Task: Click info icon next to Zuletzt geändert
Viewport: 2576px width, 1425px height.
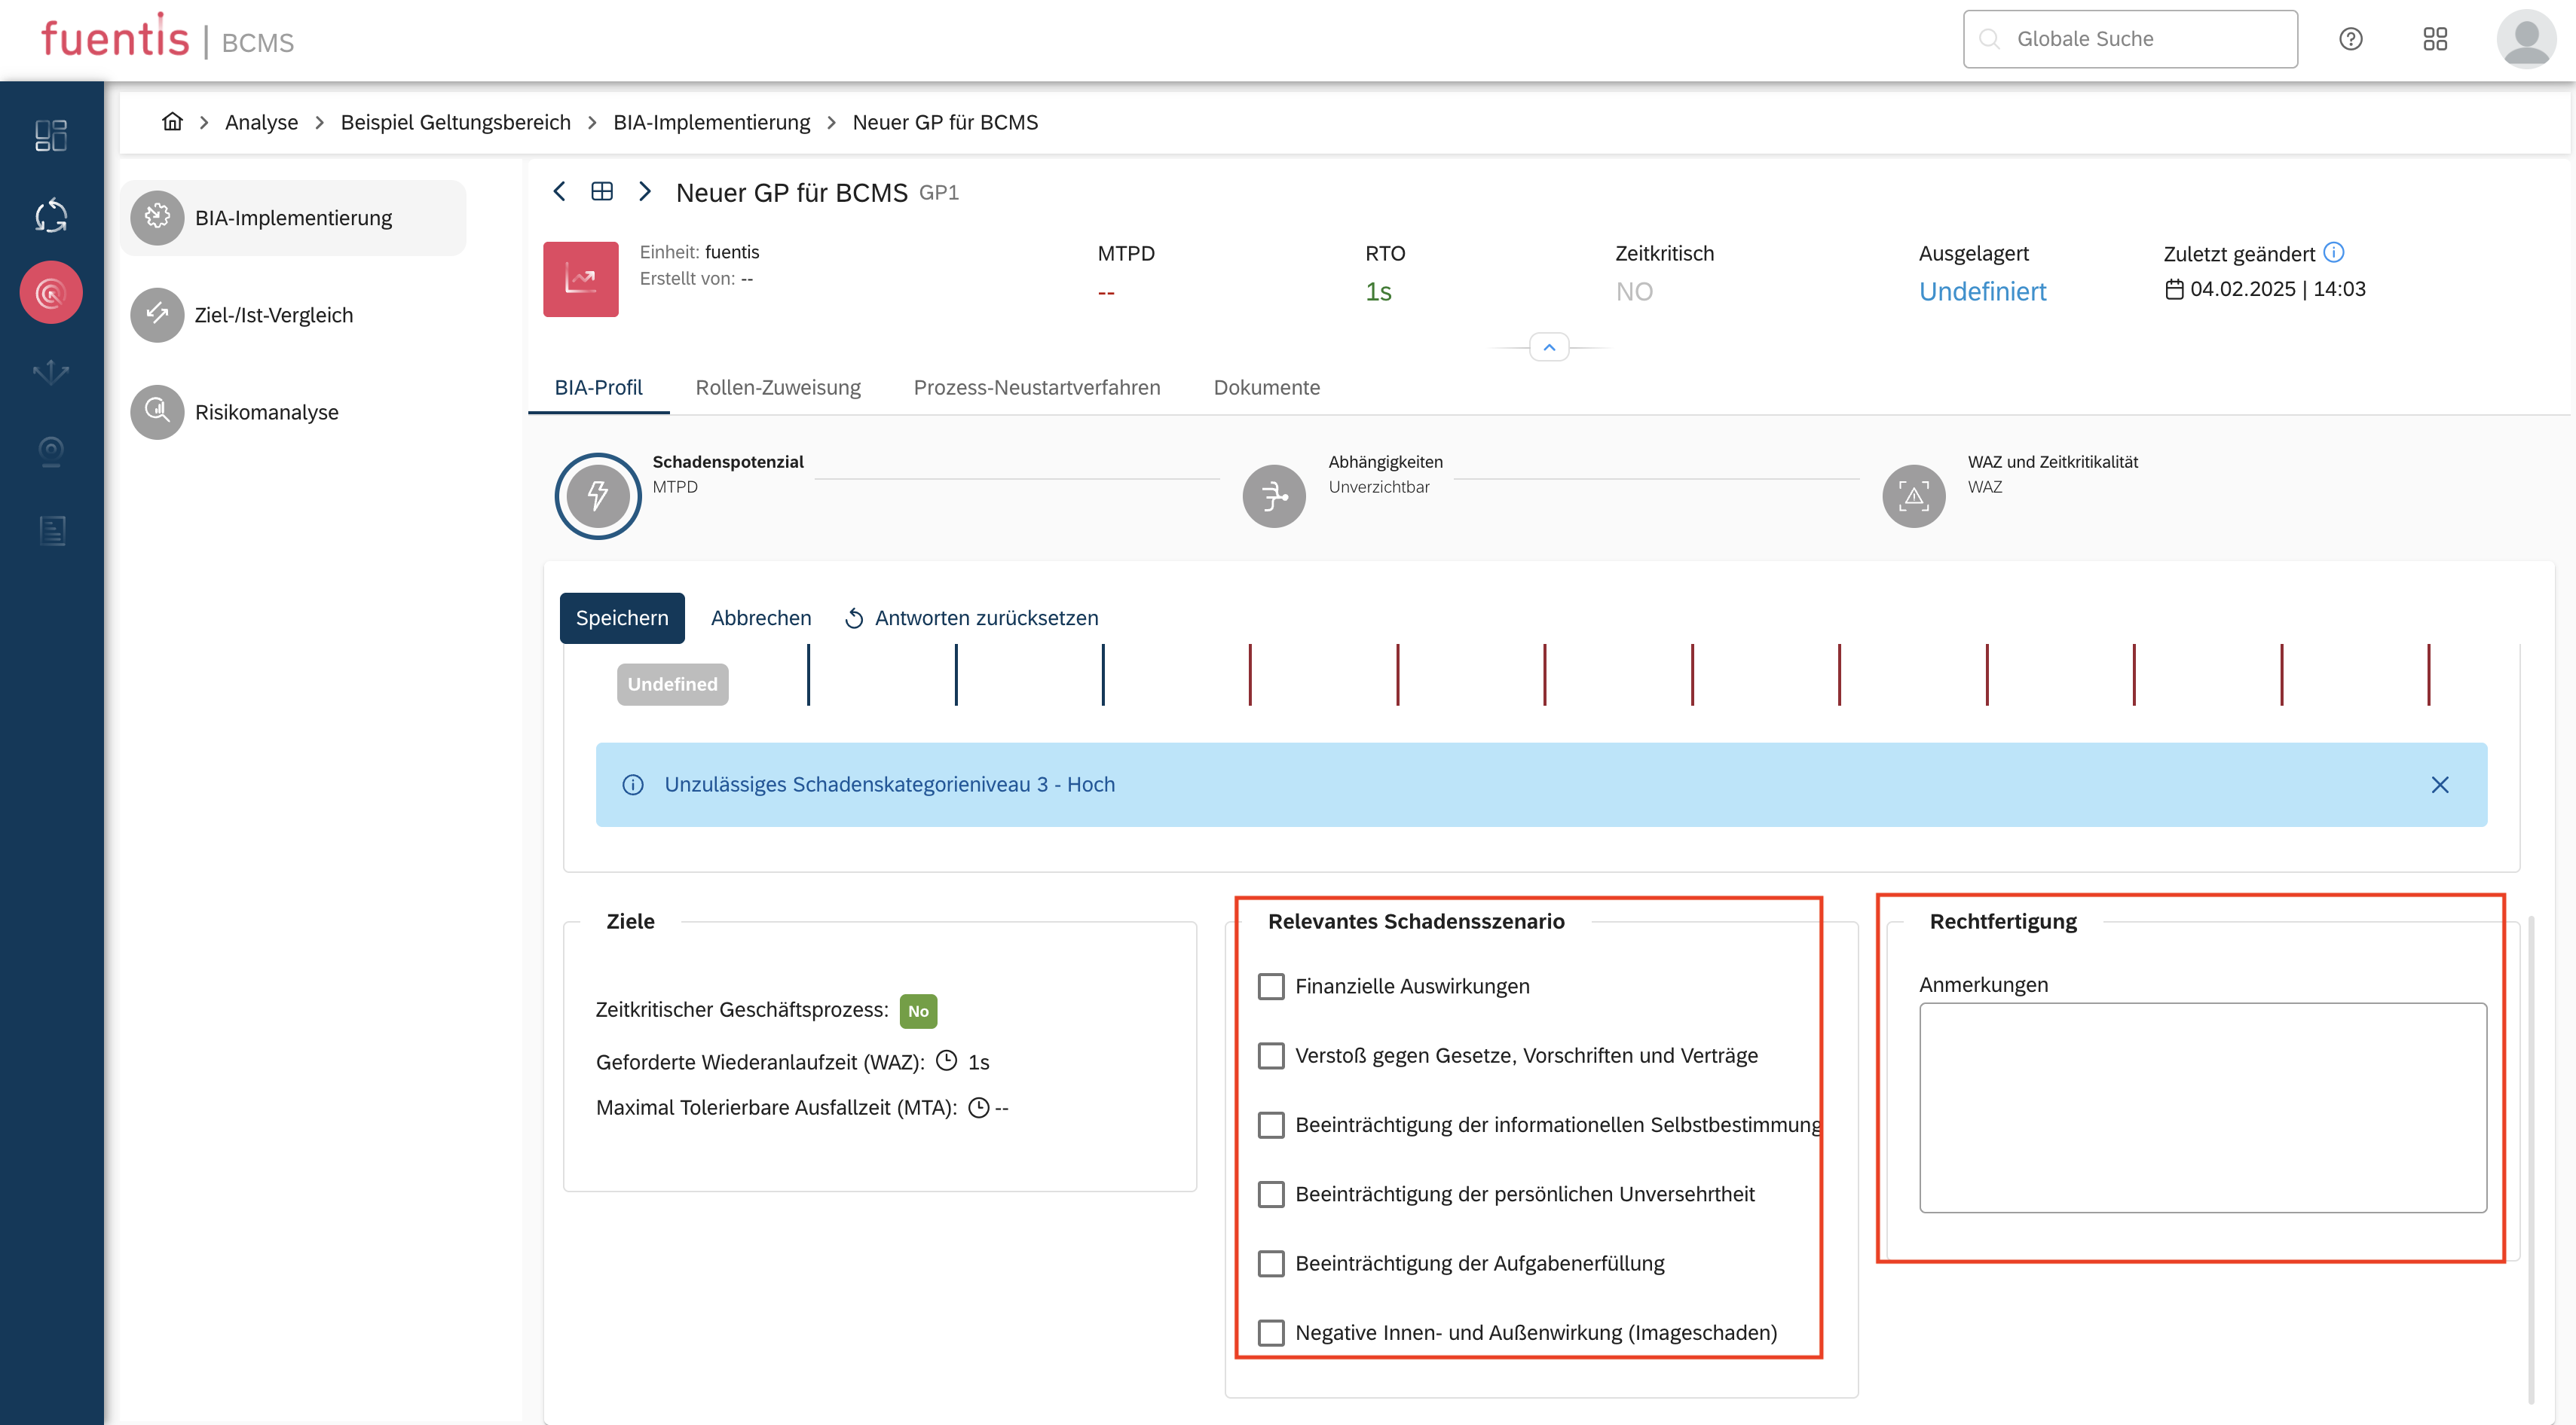Action: click(2333, 252)
